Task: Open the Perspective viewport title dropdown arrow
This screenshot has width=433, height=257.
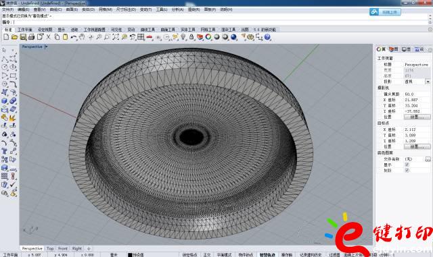Action: point(46,47)
